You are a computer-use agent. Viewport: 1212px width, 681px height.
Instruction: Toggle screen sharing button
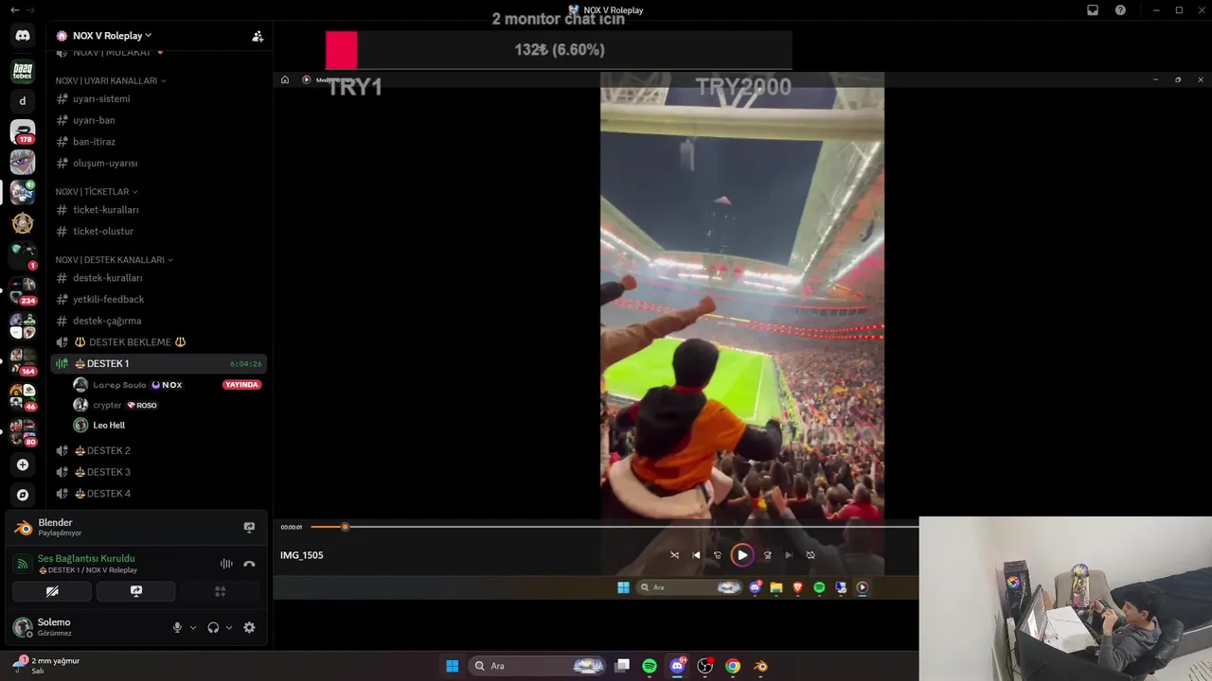point(135,591)
